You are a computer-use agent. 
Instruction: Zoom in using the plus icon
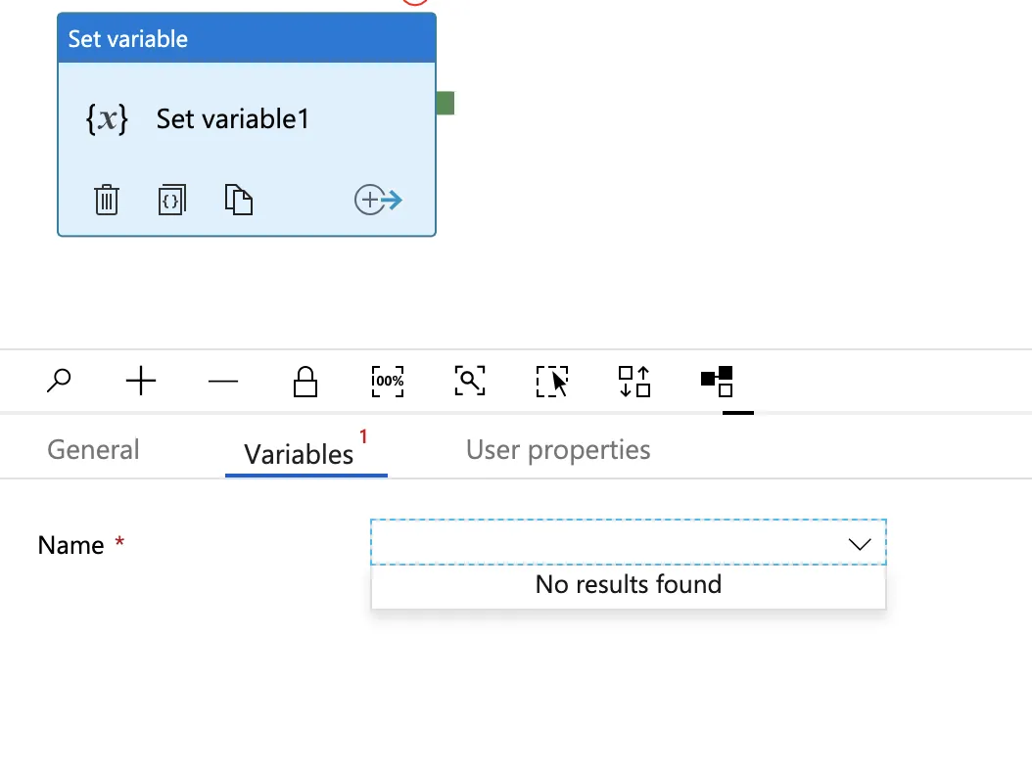point(142,381)
